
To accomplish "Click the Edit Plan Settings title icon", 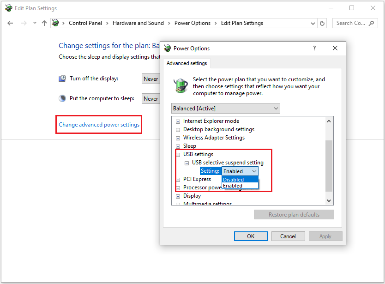I will tap(9, 8).
